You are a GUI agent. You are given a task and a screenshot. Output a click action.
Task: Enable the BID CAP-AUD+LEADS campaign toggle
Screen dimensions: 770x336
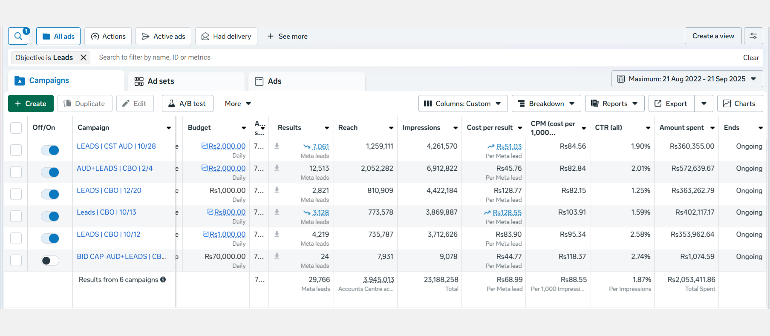[x=50, y=261]
